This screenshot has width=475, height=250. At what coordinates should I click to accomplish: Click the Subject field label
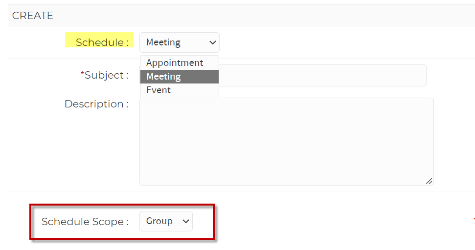(105, 75)
